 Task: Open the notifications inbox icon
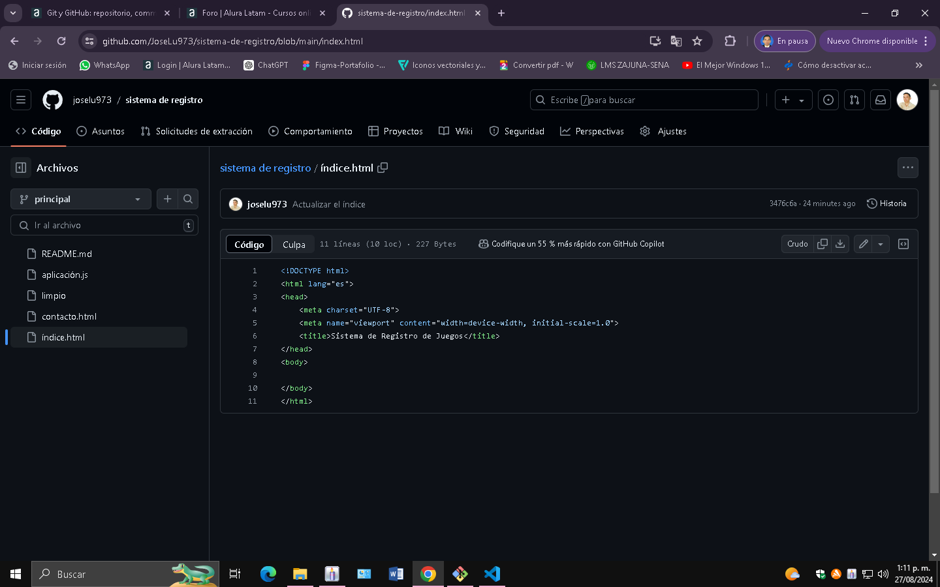tap(881, 100)
